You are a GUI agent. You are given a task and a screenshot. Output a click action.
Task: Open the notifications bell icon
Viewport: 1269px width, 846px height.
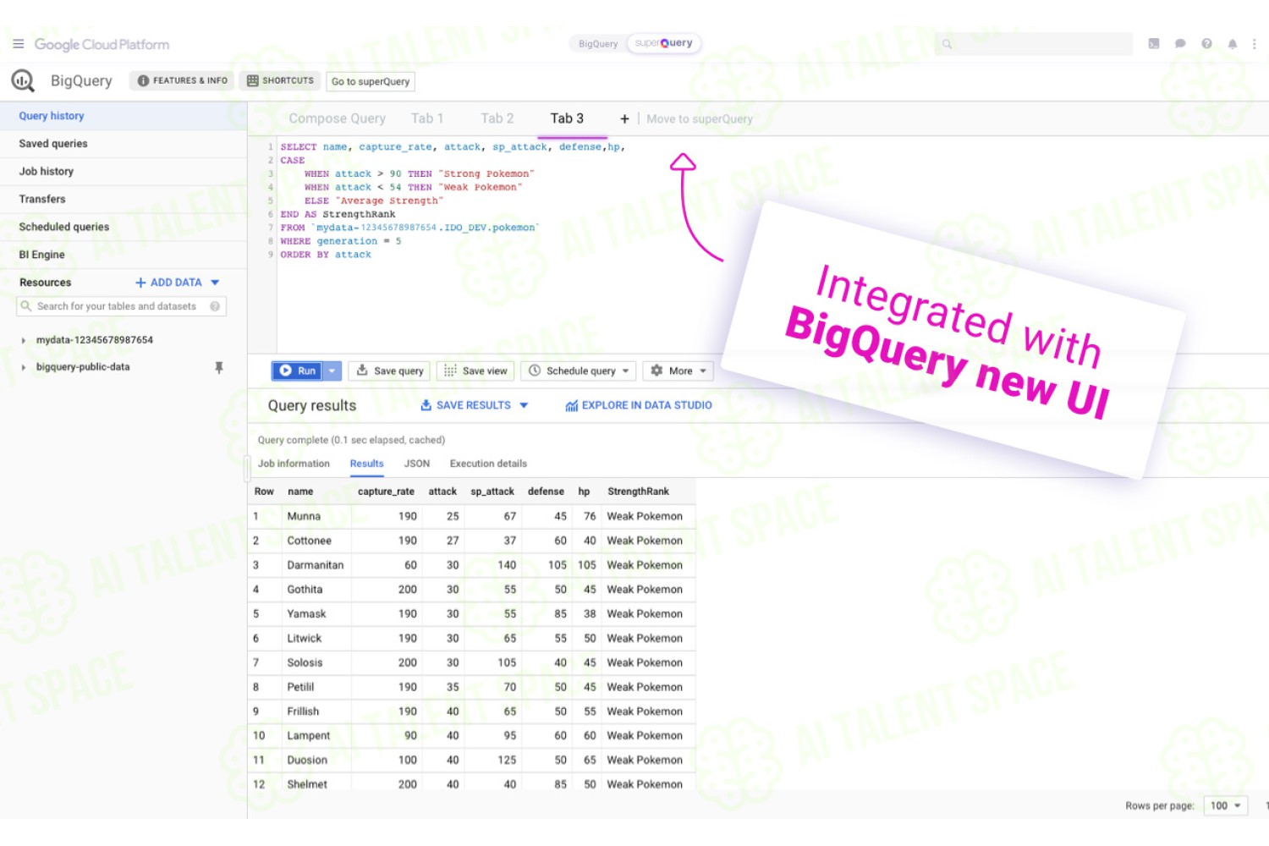[1233, 44]
